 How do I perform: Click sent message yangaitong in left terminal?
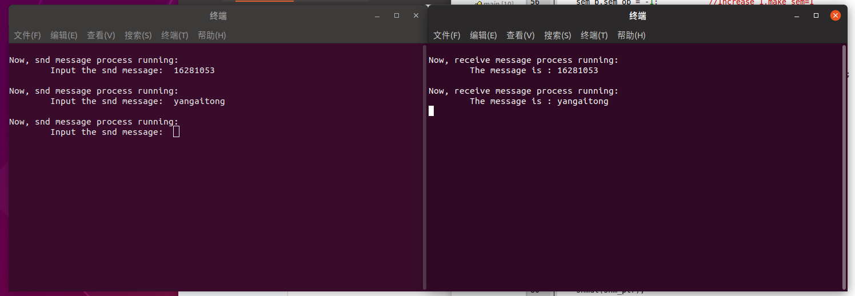[x=199, y=101]
